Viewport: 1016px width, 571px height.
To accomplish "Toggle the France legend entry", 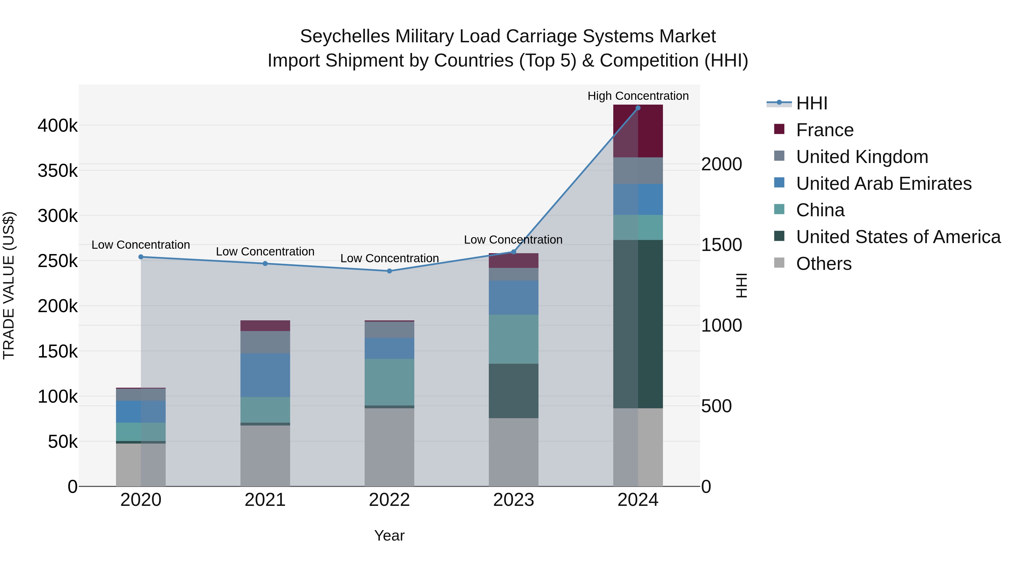I will [x=814, y=130].
